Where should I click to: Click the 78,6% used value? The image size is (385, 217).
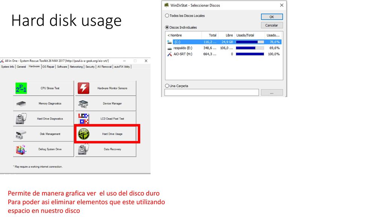tap(274, 42)
